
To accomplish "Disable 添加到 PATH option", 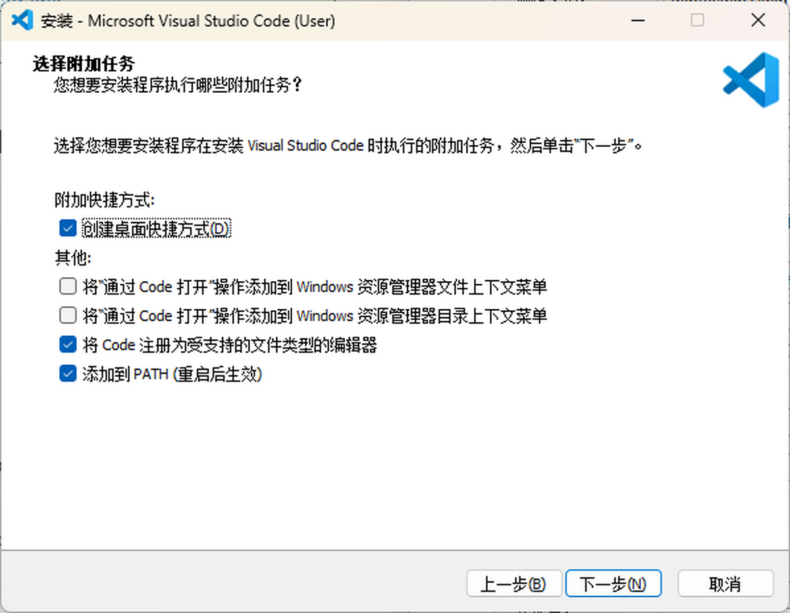I will point(68,373).
